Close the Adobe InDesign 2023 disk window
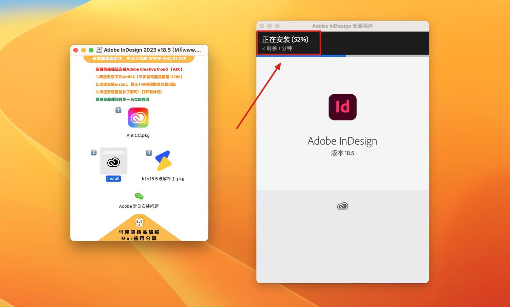This screenshot has height=307, width=510. pos(75,50)
